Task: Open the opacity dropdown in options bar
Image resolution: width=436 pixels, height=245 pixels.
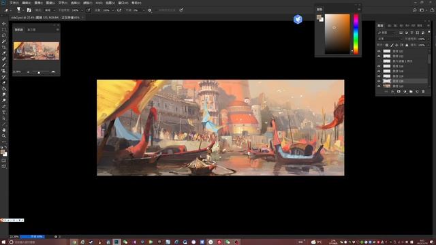Action: click(x=82, y=10)
